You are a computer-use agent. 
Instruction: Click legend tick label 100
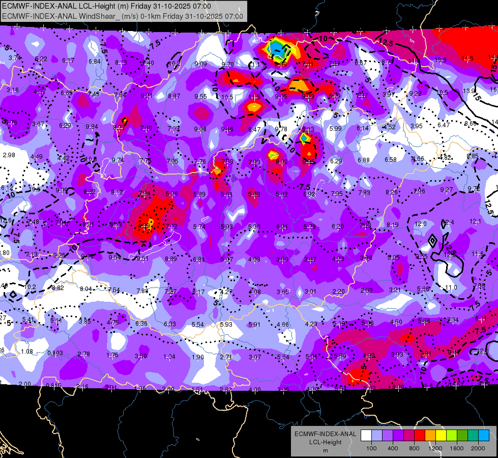(371, 448)
